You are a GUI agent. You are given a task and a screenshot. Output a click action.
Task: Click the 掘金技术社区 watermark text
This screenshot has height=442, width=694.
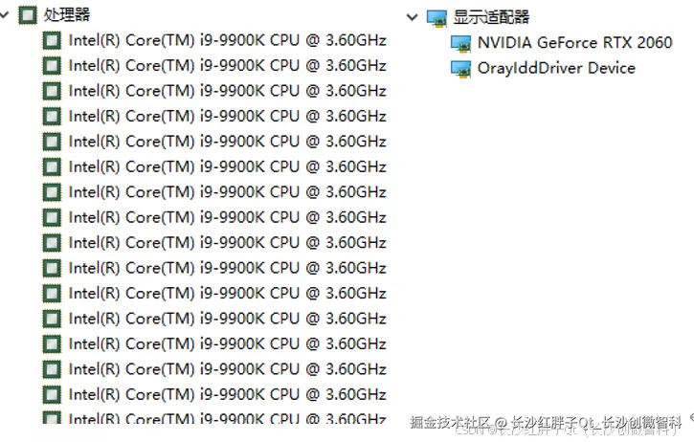[450, 423]
